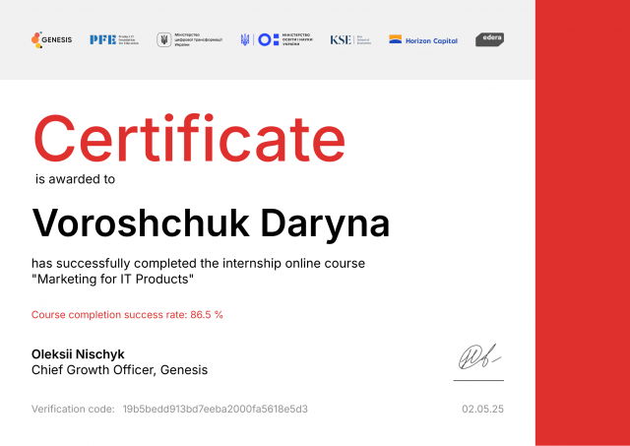Click the Horizon Capital logo

[x=423, y=39]
